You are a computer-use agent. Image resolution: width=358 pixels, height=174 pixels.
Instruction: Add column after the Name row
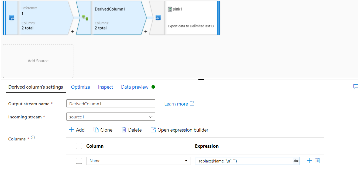click(309, 161)
